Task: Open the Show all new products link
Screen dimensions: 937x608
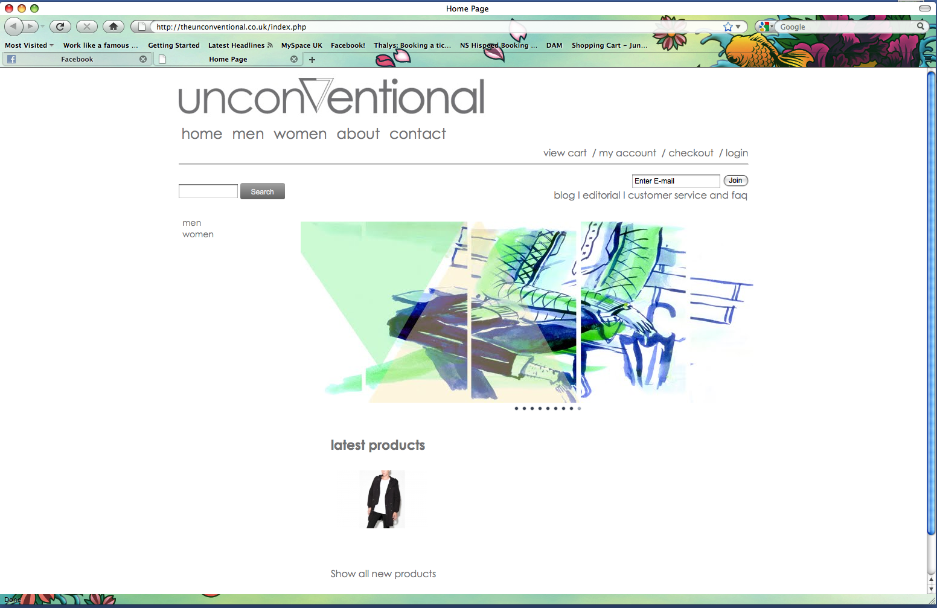Action: (383, 574)
